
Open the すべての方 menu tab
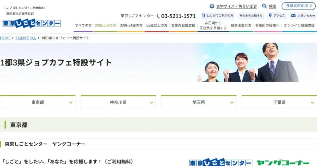point(83,26)
